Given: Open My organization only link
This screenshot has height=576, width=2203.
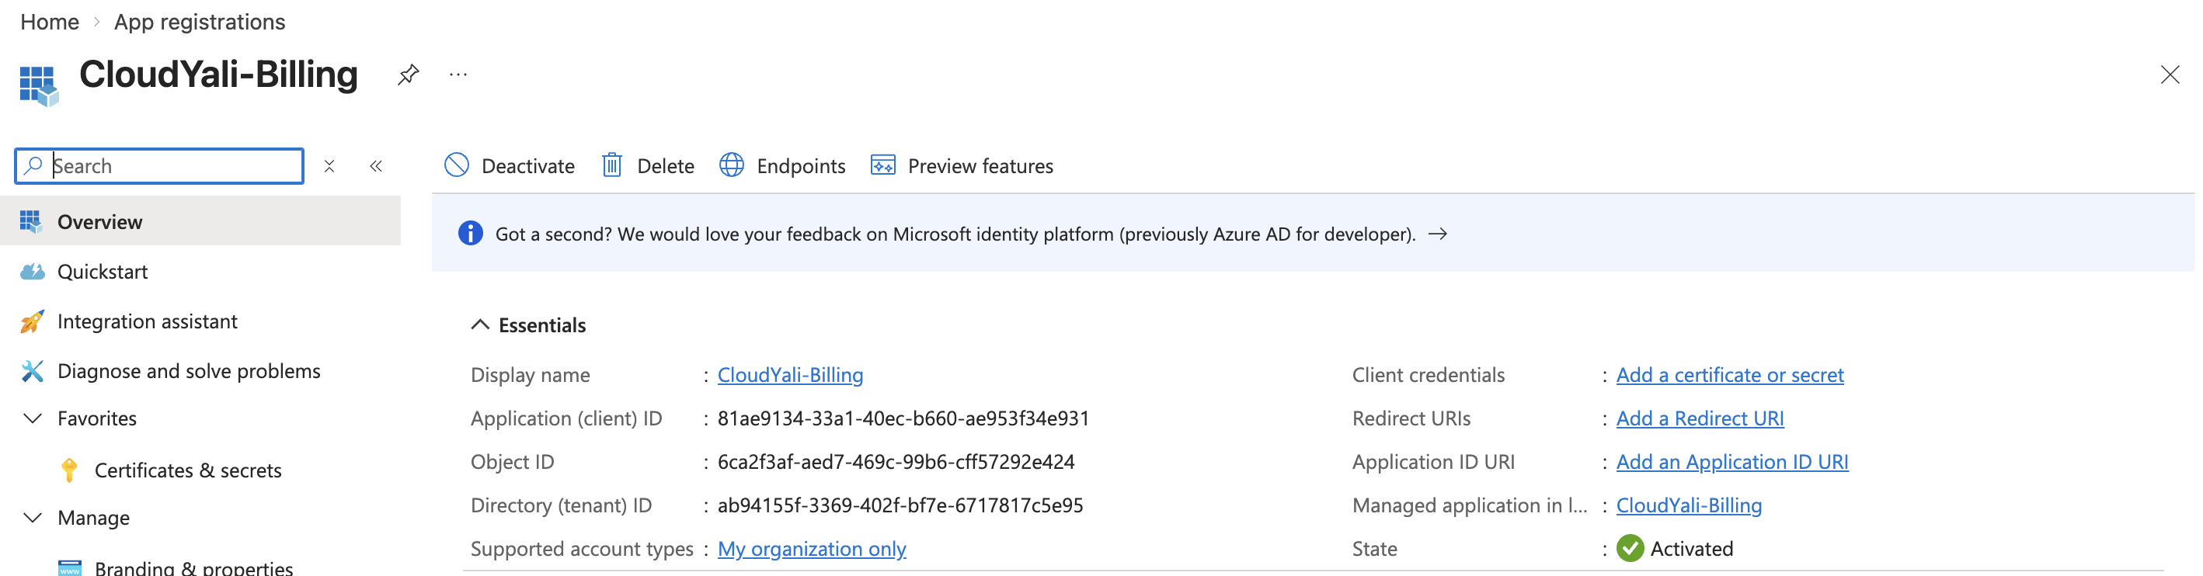Looking at the screenshot, I should click(812, 550).
